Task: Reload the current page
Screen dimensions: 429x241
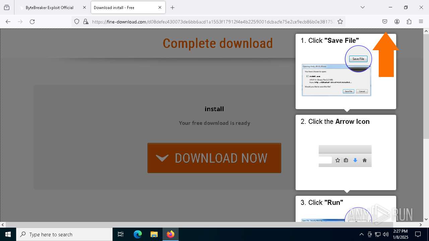Action: pyautogui.click(x=32, y=21)
